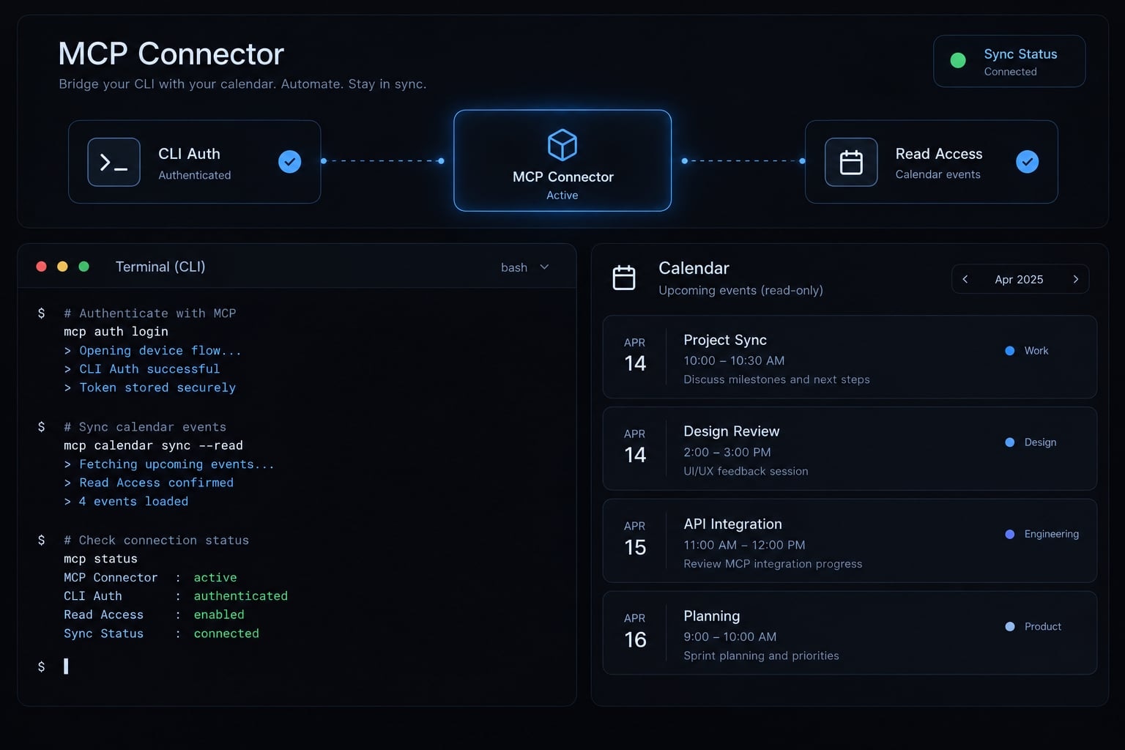Click the 'mcp status' command line
This screenshot has width=1125, height=750.
click(100, 559)
